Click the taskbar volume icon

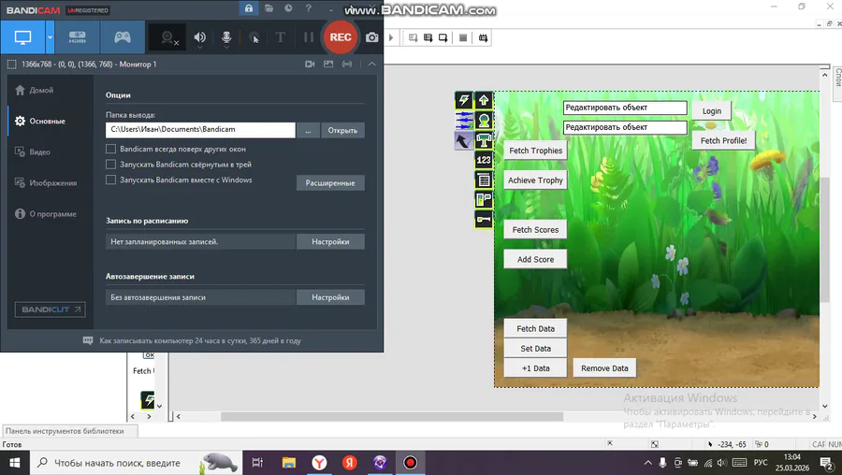pyautogui.click(x=721, y=463)
